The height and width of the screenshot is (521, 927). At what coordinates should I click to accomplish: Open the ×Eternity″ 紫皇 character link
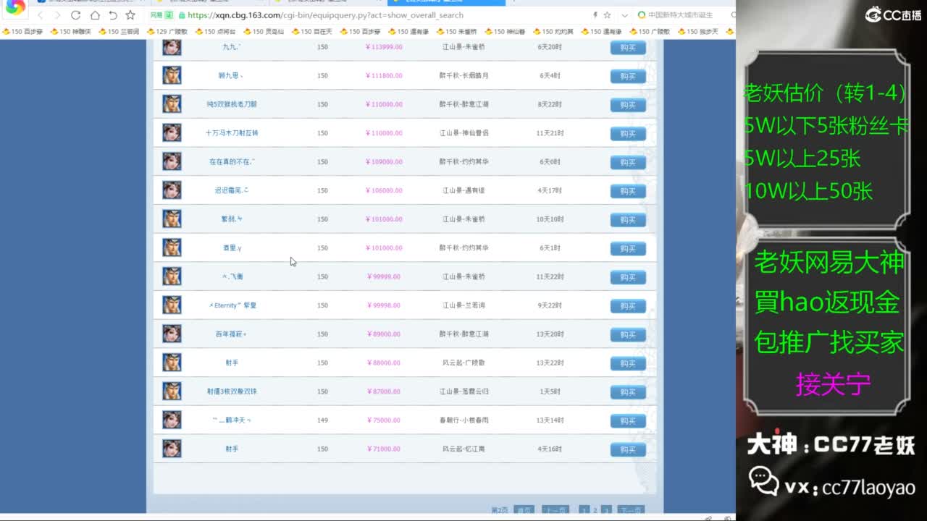pos(232,305)
